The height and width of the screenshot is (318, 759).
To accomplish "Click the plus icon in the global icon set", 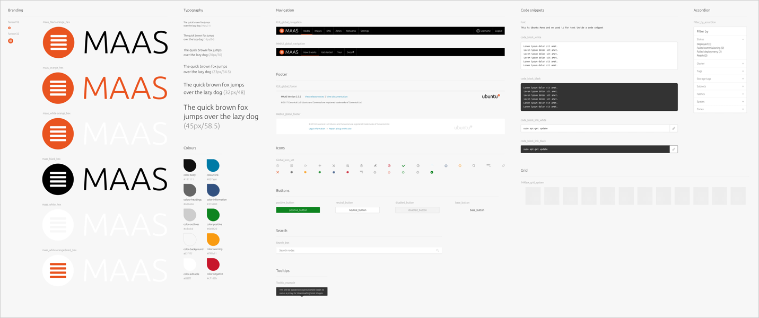I will click(x=320, y=166).
